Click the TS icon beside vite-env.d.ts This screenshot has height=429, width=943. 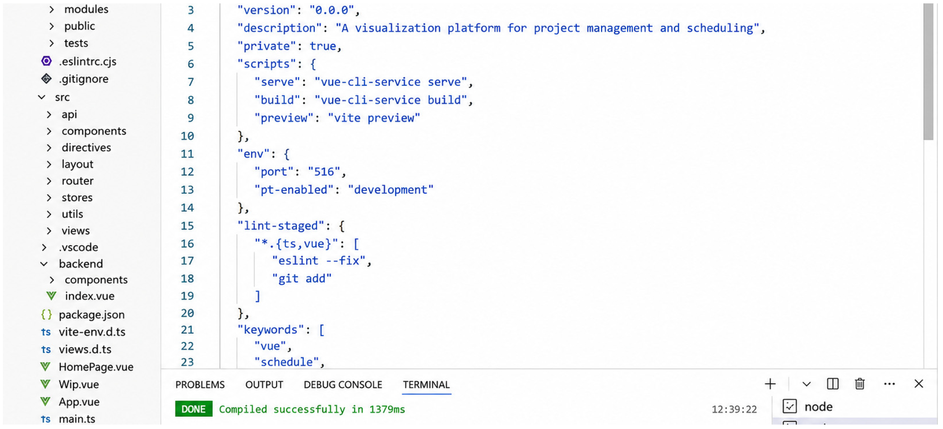46,332
